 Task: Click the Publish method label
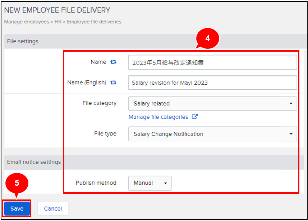96,183
